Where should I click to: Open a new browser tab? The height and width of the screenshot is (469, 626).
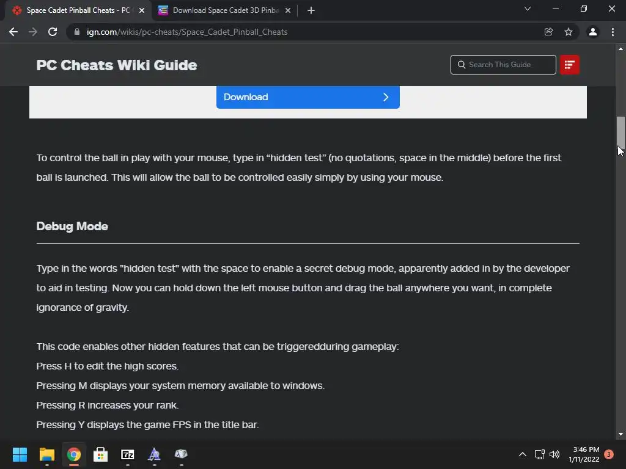pyautogui.click(x=311, y=10)
